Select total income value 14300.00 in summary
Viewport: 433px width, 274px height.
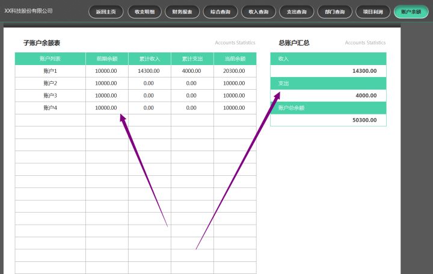364,71
